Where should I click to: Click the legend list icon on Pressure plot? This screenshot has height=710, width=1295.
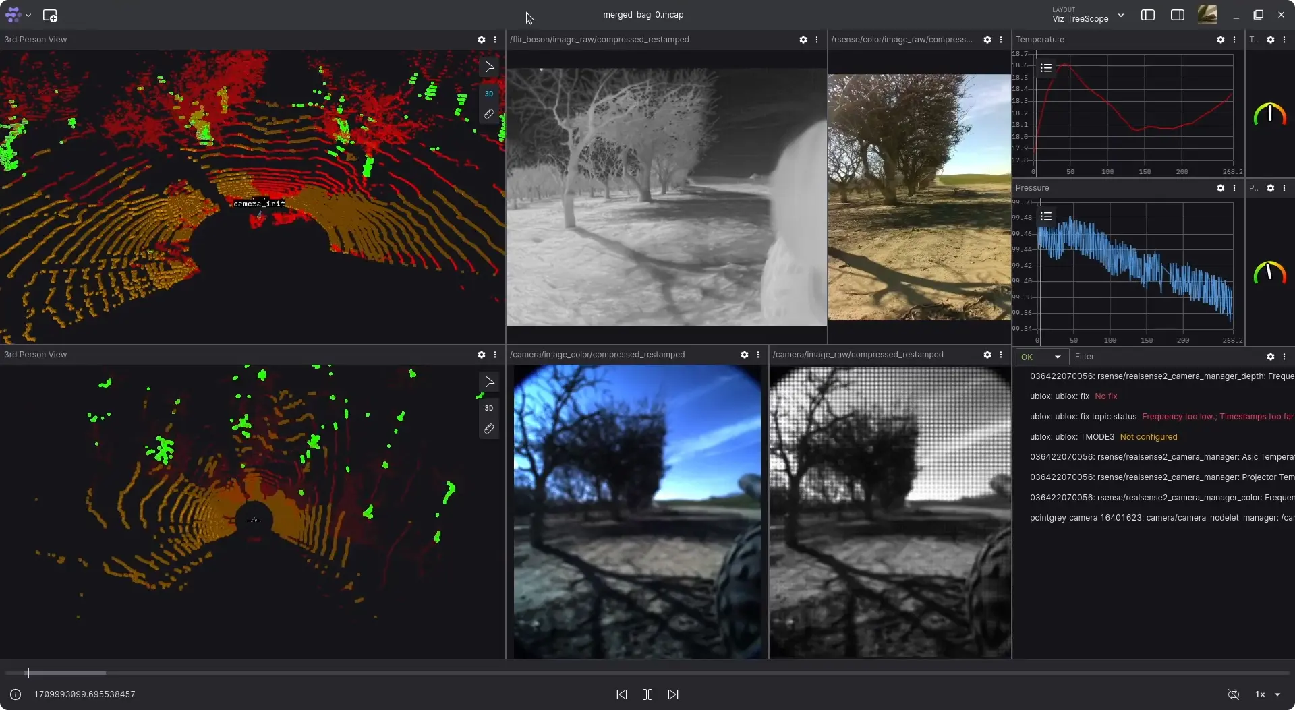click(1047, 216)
